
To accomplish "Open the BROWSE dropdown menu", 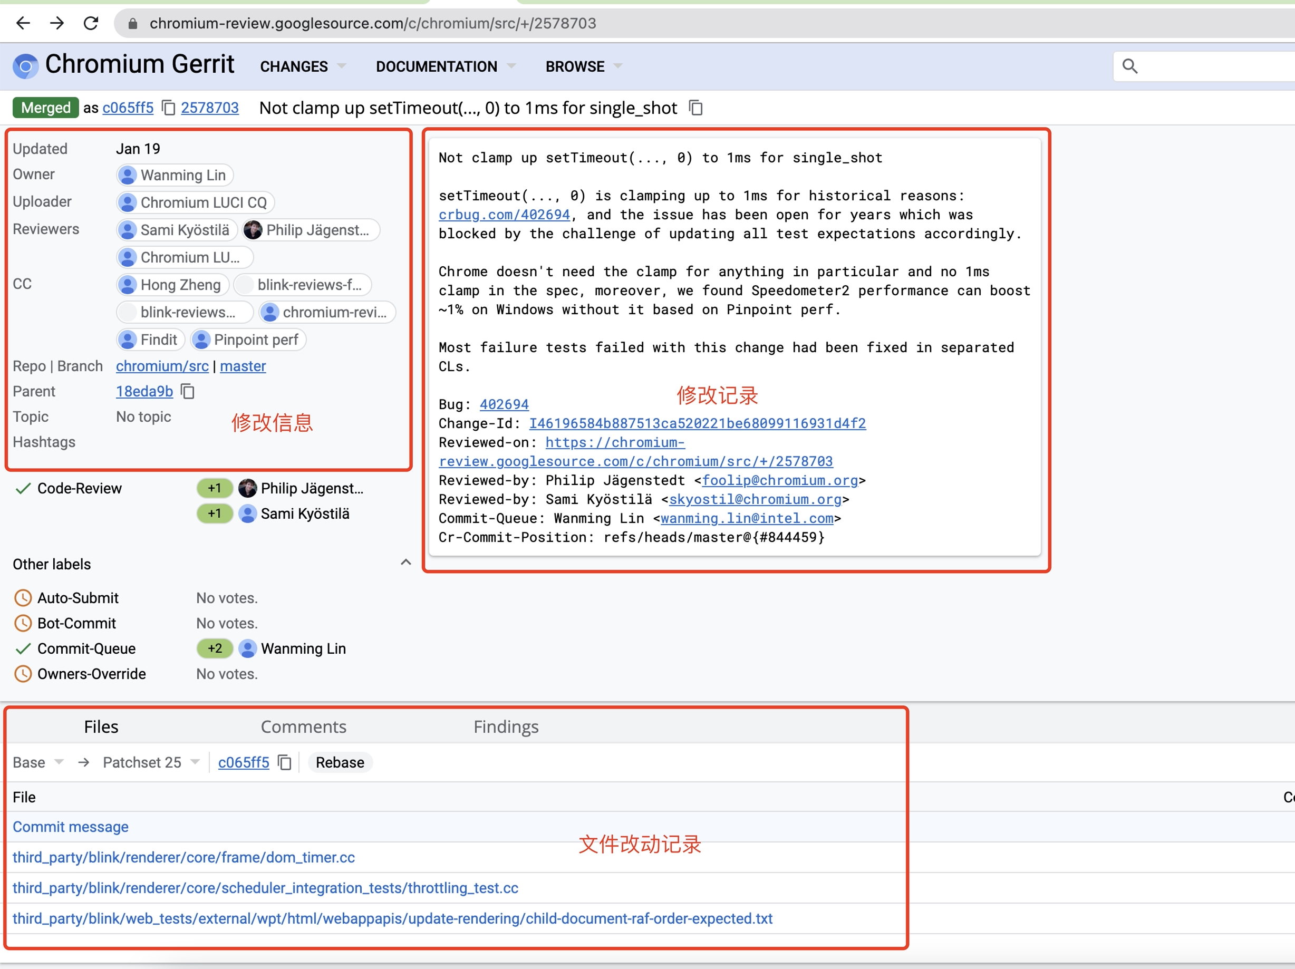I will tap(584, 66).
